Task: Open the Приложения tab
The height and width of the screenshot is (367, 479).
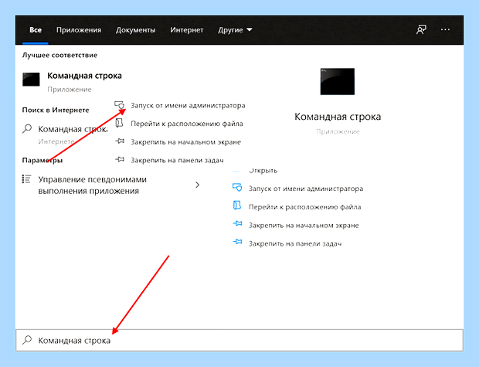Action: (x=79, y=30)
